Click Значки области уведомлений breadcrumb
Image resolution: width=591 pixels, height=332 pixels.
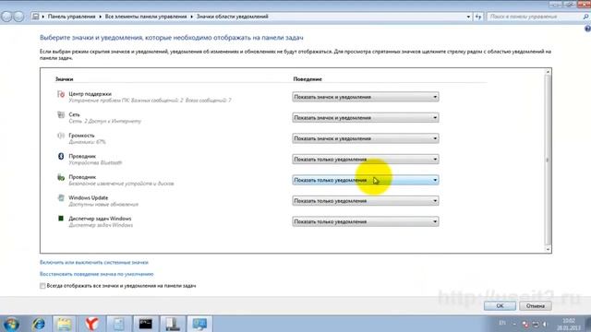(x=232, y=17)
